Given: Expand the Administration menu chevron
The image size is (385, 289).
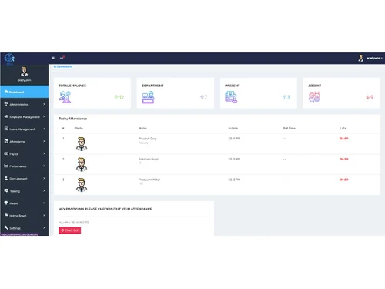Looking at the screenshot, I should [44, 104].
